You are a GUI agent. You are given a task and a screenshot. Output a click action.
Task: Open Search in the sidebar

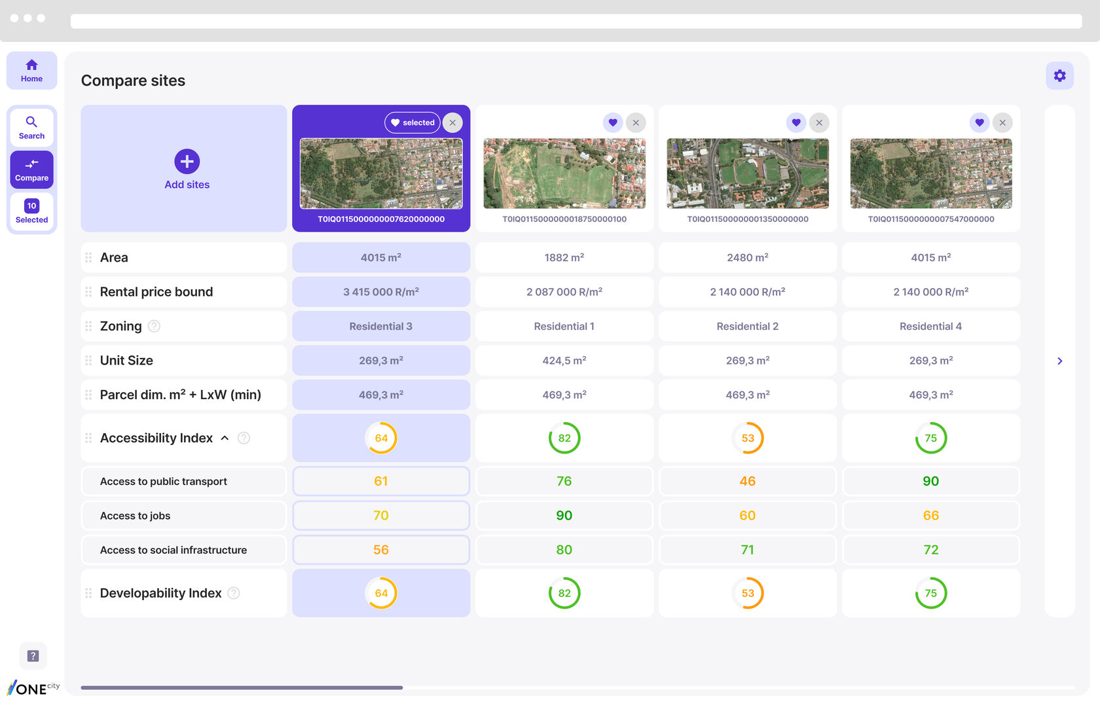pos(31,127)
